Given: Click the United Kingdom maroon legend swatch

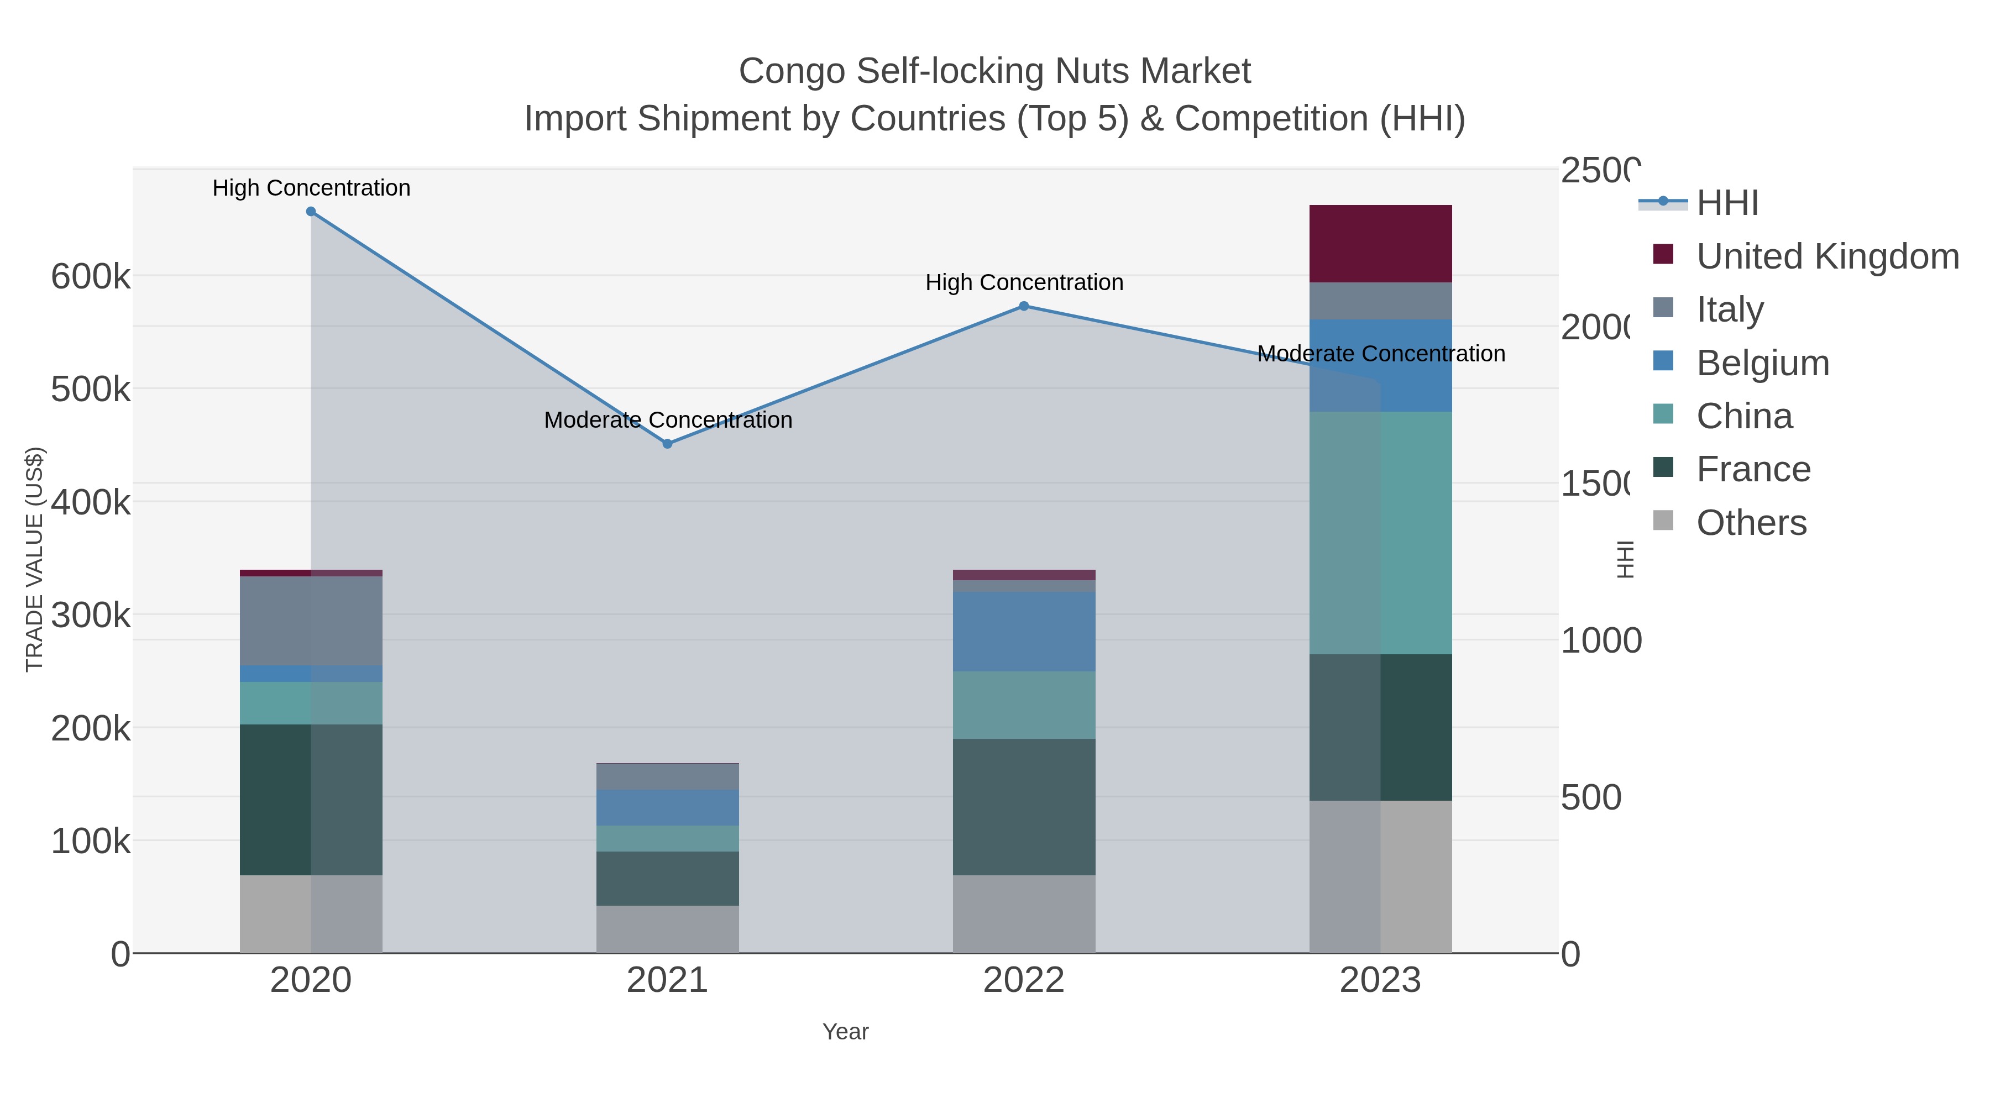Looking at the screenshot, I should point(1663,254).
